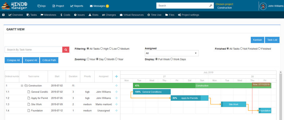Click the scrollbar up arrow
Image resolution: width=284 pixels, height=120 pixels.
pos(280,72)
